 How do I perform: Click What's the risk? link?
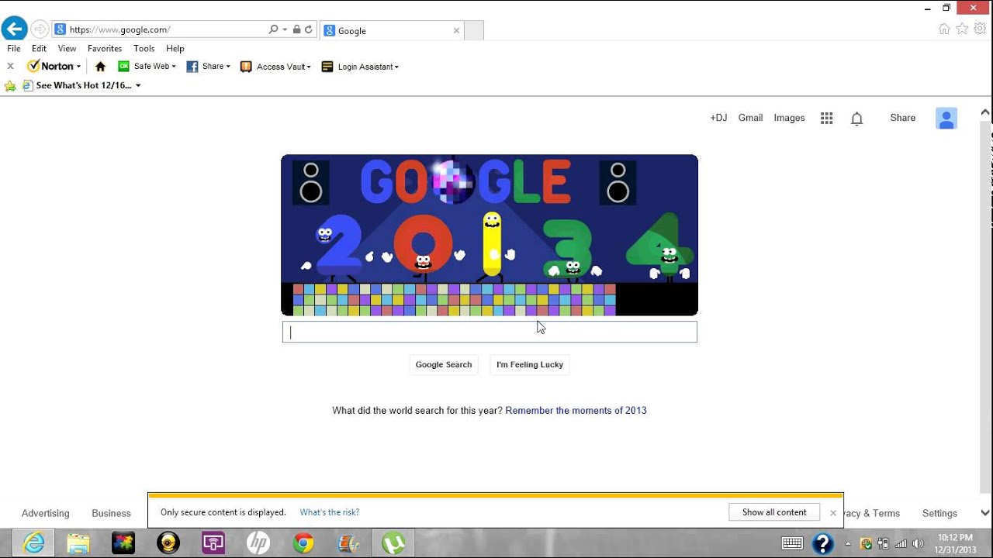330,512
